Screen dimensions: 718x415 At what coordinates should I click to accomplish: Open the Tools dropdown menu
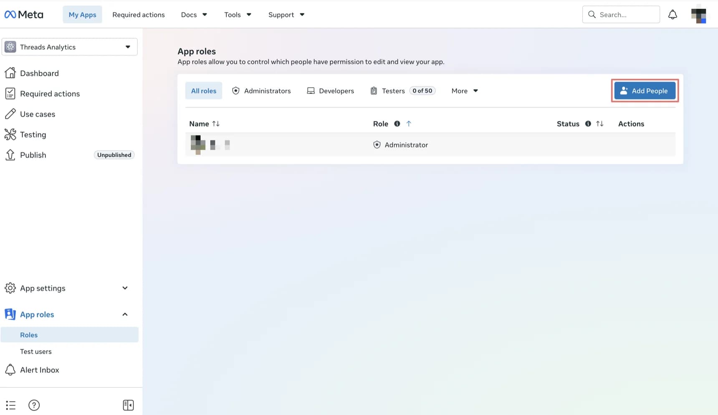point(238,15)
